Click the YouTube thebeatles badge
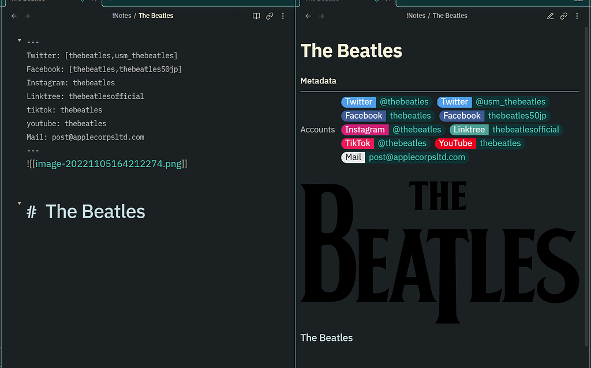 tap(500, 143)
